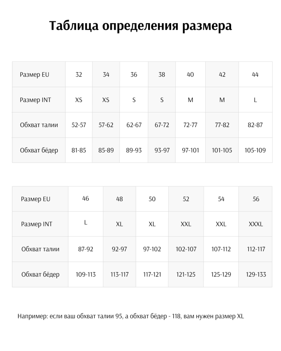Click the hip range 97-101 cell

coord(190,150)
